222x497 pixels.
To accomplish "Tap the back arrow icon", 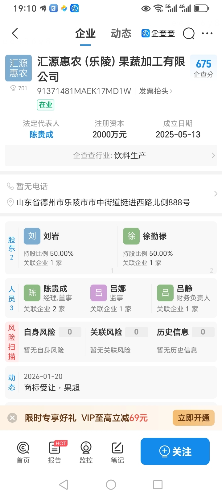I will (15, 33).
